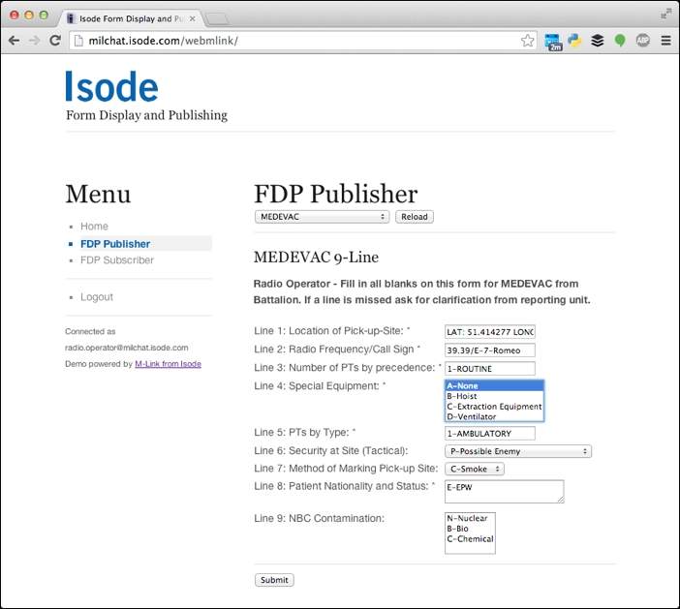The height and width of the screenshot is (609, 680).
Task: Bookmark this page with the star icon
Action: (527, 41)
